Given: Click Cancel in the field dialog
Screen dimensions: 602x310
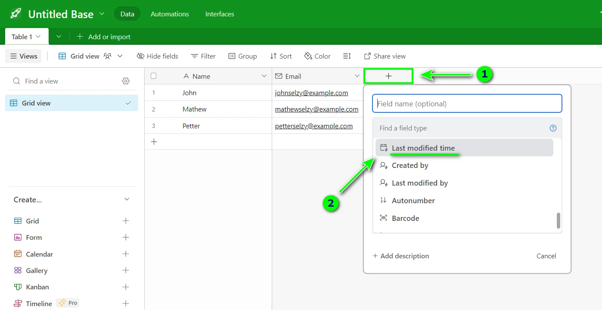Looking at the screenshot, I should point(546,256).
